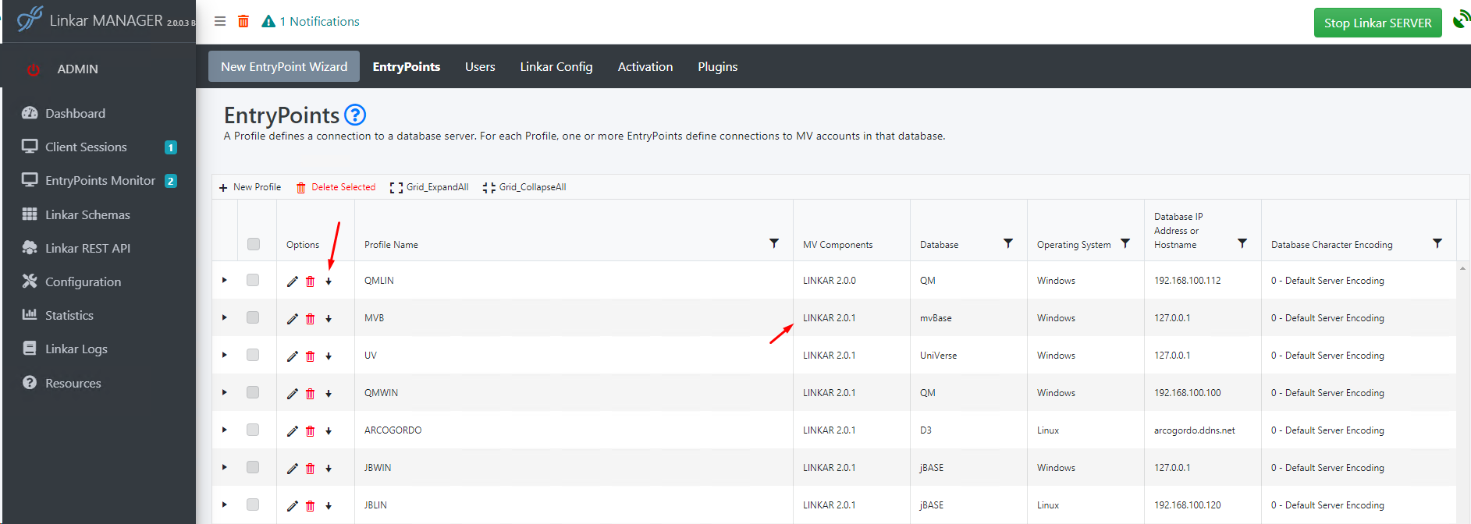This screenshot has width=1471, height=524.
Task: Delete the UV profile with trash icon
Action: pyautogui.click(x=311, y=356)
